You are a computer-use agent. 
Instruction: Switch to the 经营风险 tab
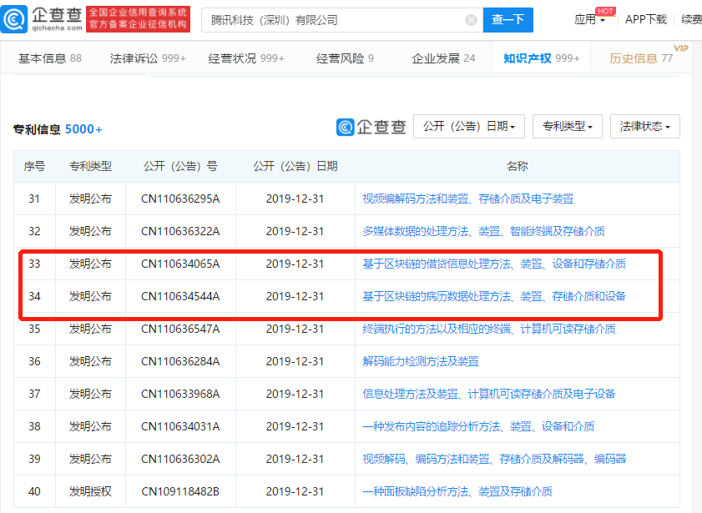pos(345,58)
